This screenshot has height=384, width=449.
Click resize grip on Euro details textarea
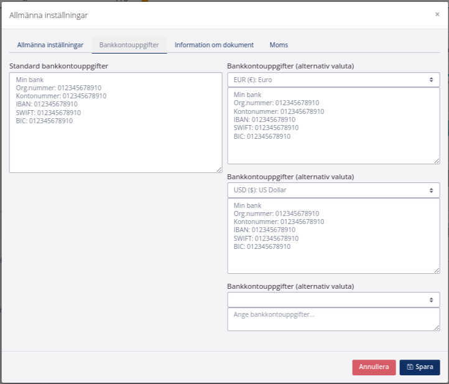click(x=437, y=161)
